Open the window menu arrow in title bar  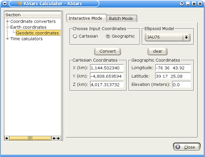click(5, 3)
